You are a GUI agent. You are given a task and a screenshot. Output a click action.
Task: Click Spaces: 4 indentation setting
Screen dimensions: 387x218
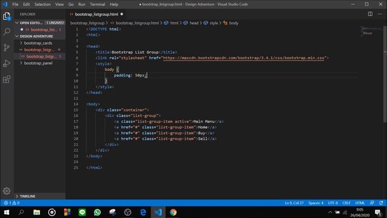[x=316, y=203]
